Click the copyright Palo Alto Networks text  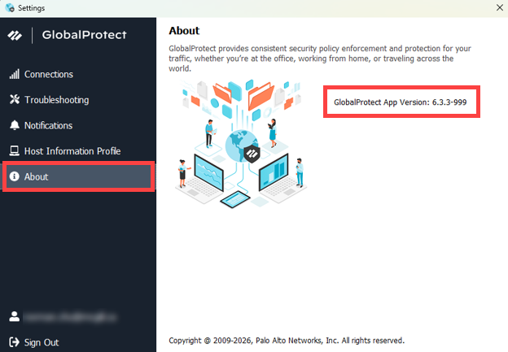coord(287,341)
